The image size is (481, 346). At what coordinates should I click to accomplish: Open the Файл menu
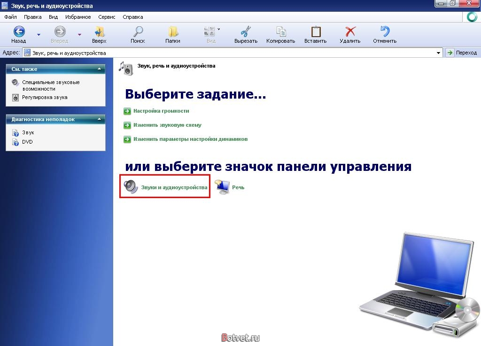click(x=10, y=17)
